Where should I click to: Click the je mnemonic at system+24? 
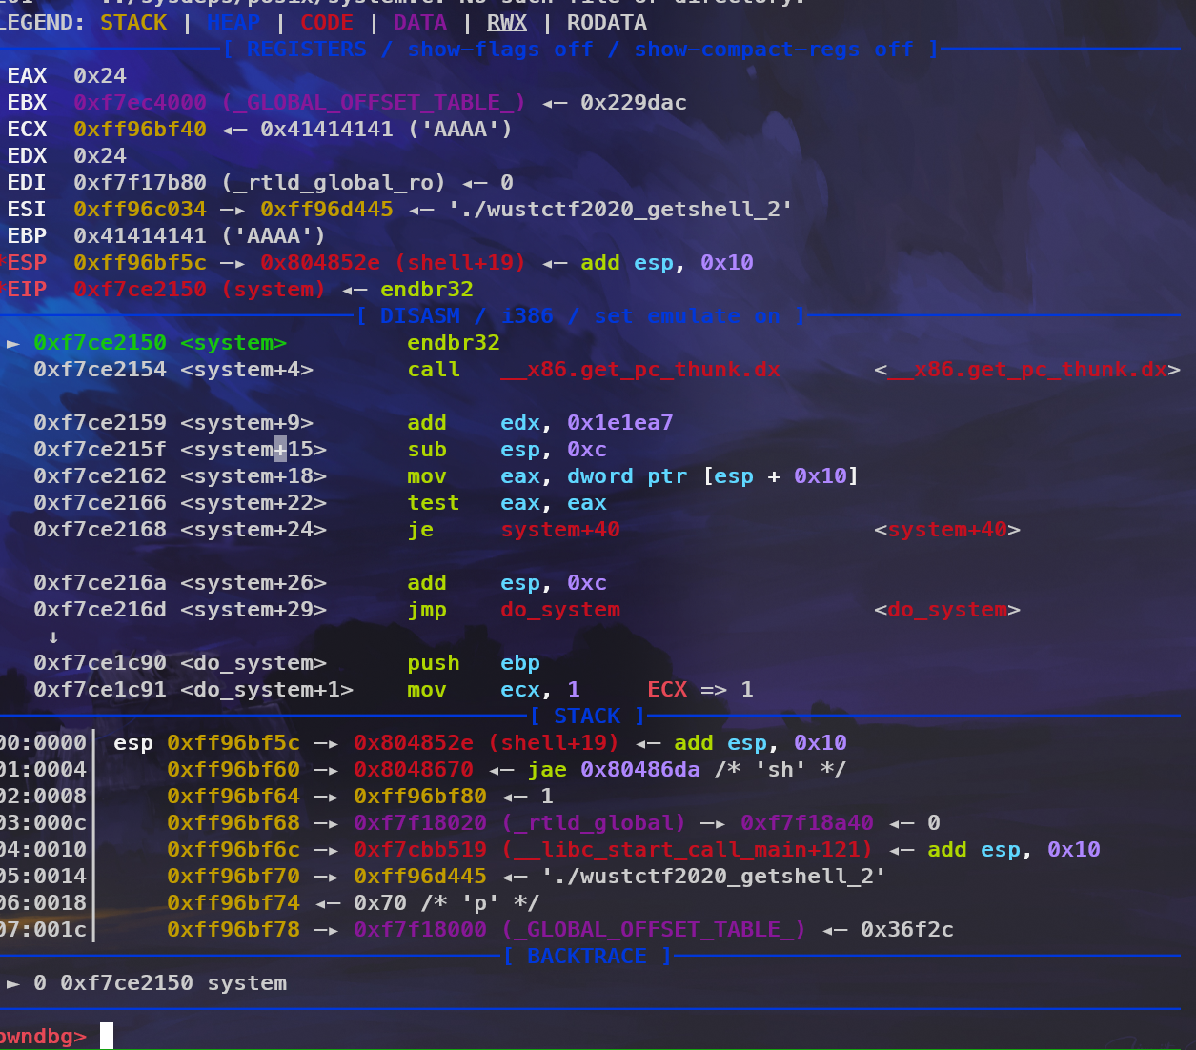tap(420, 530)
